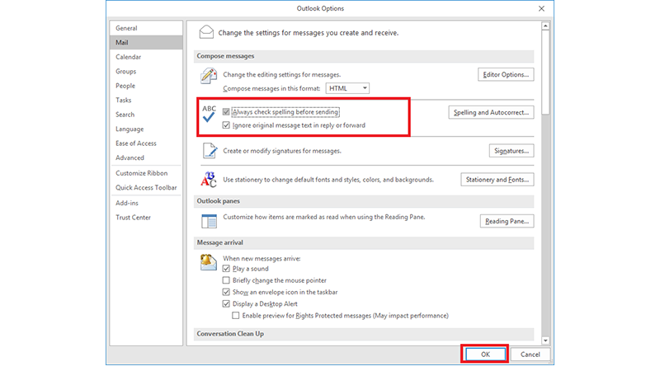Open the Language options category
The width and height of the screenshot is (660, 371).
coord(146,129)
